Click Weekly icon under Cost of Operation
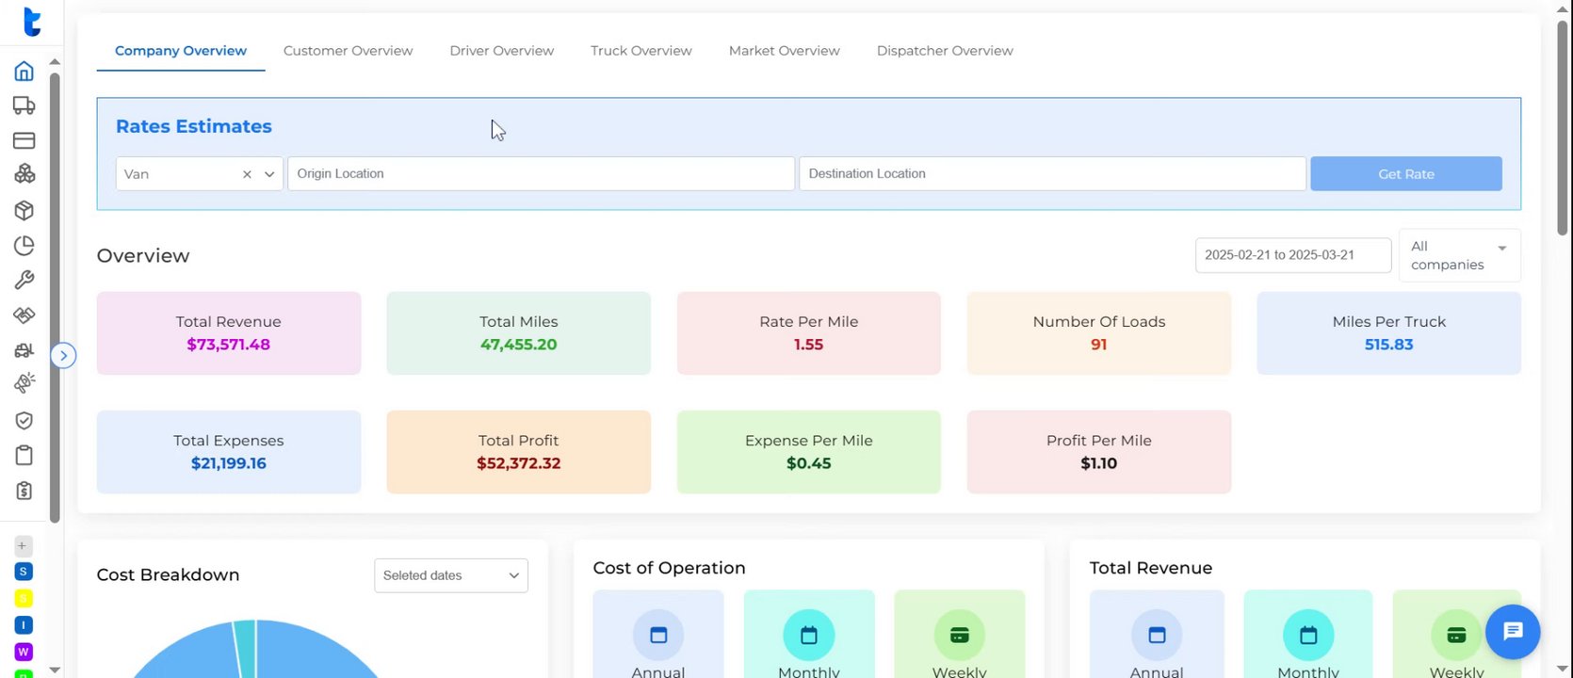The height and width of the screenshot is (678, 1573). point(959,635)
